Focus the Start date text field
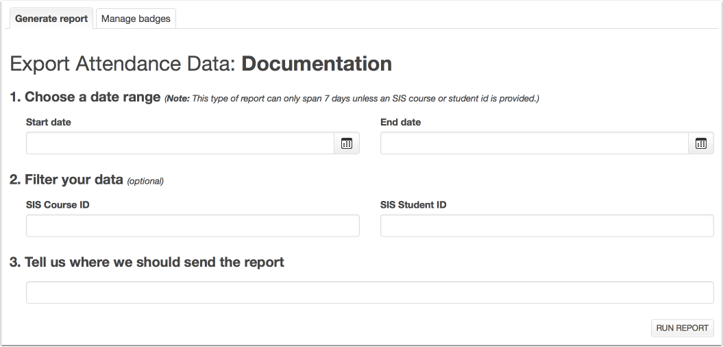 pyautogui.click(x=180, y=143)
